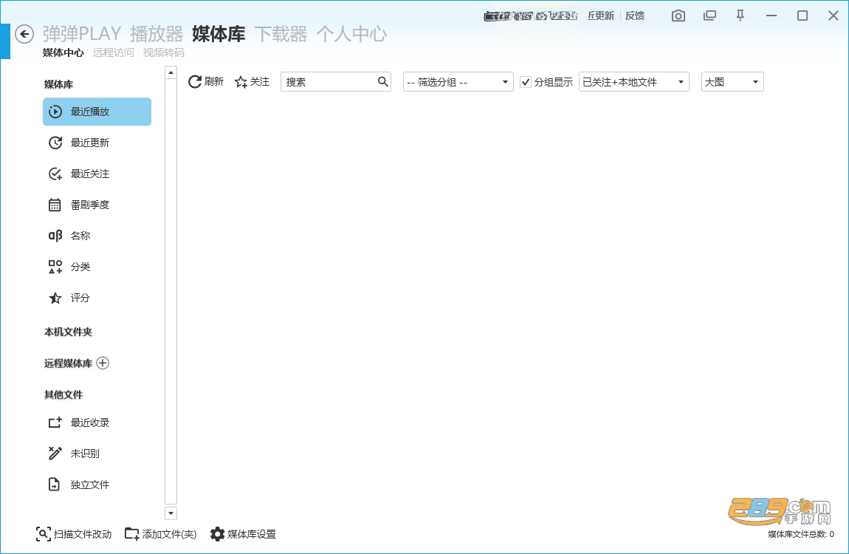Toggle the 分组显示 checkbox

click(x=525, y=82)
